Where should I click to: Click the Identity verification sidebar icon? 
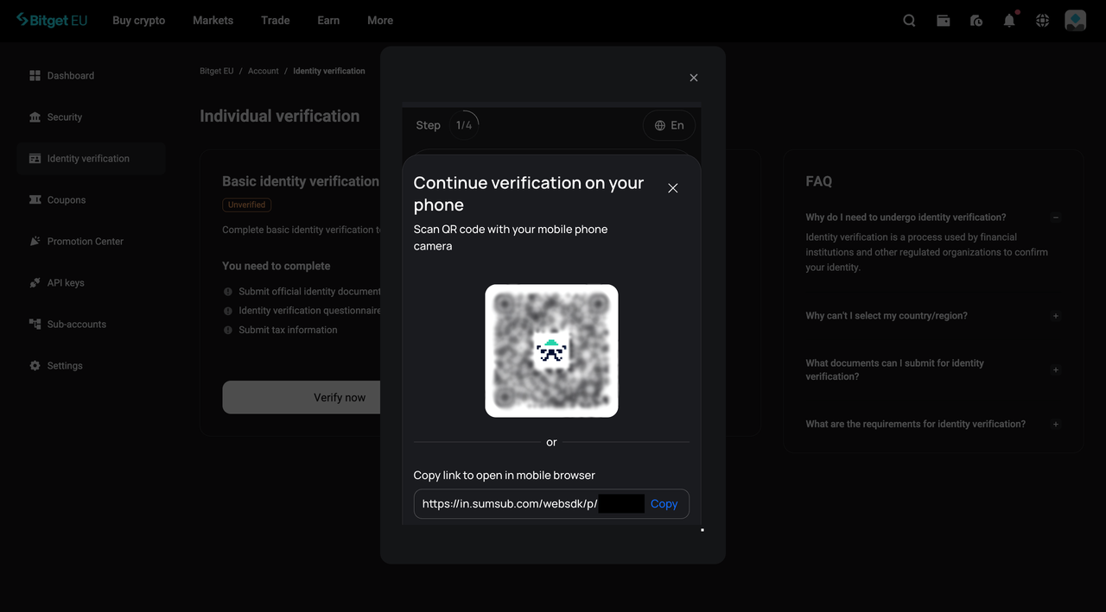35,159
